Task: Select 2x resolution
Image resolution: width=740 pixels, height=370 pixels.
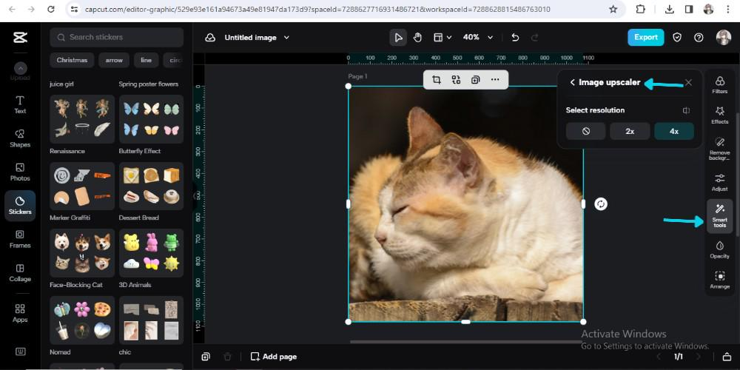Action: point(630,131)
